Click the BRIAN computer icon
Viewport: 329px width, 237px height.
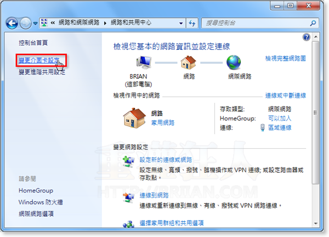[x=144, y=63]
